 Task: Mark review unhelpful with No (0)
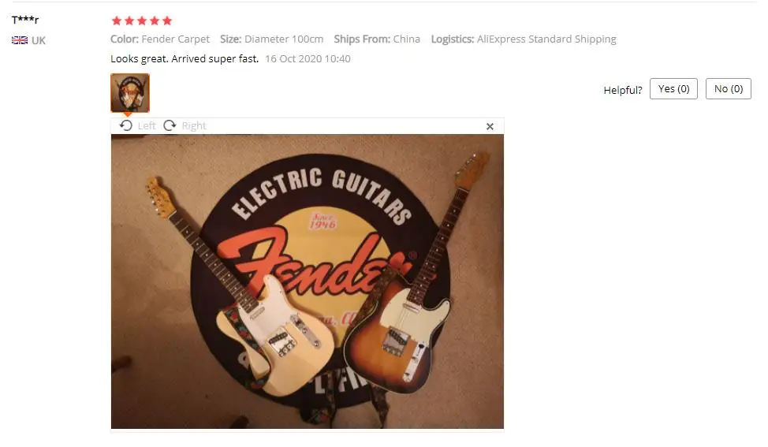click(x=729, y=88)
